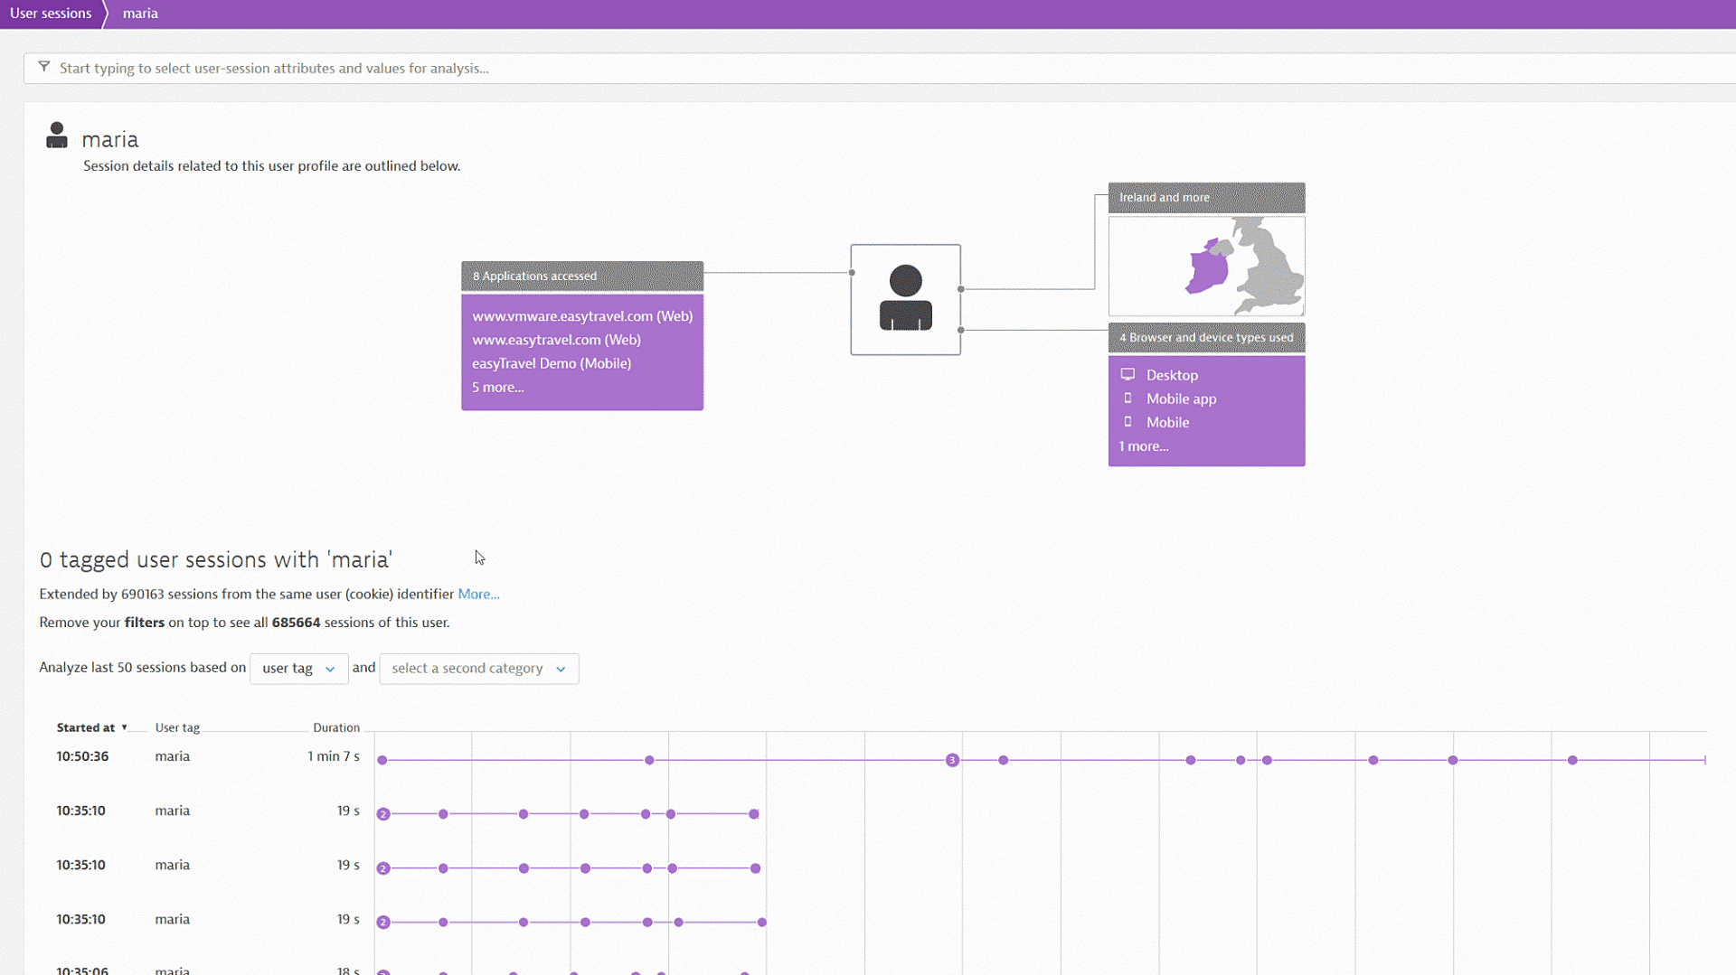
Task: Go to User sessions breadcrumb
Action: 51,14
